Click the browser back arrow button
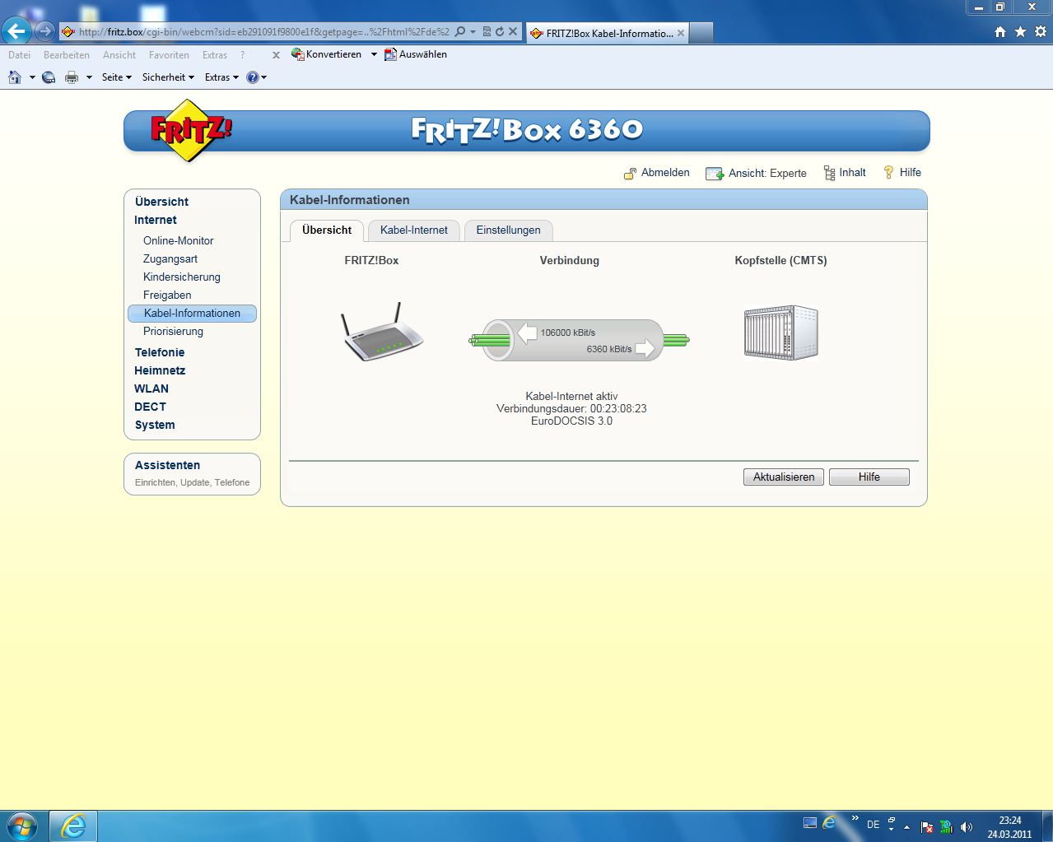Image resolution: width=1053 pixels, height=842 pixels. (16, 31)
